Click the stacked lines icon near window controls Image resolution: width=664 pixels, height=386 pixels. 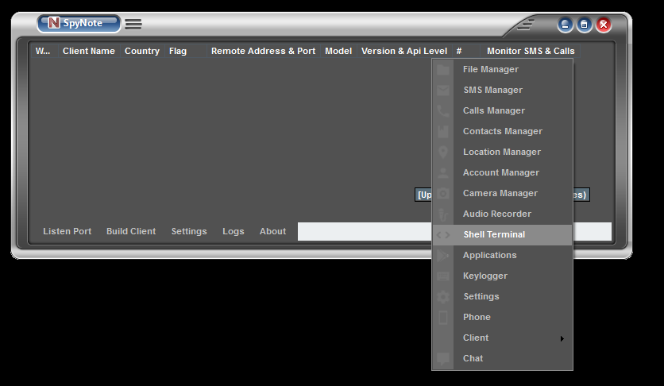pyautogui.click(x=526, y=25)
